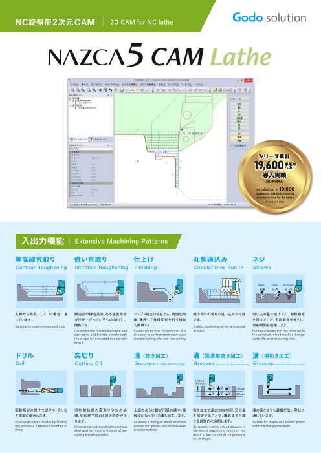Screen dimensions: 321x453
Task: Click the Circular Dies Run In illustration
Action: point(219,291)
